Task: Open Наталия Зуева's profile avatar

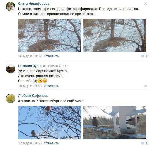Action: 11,69
